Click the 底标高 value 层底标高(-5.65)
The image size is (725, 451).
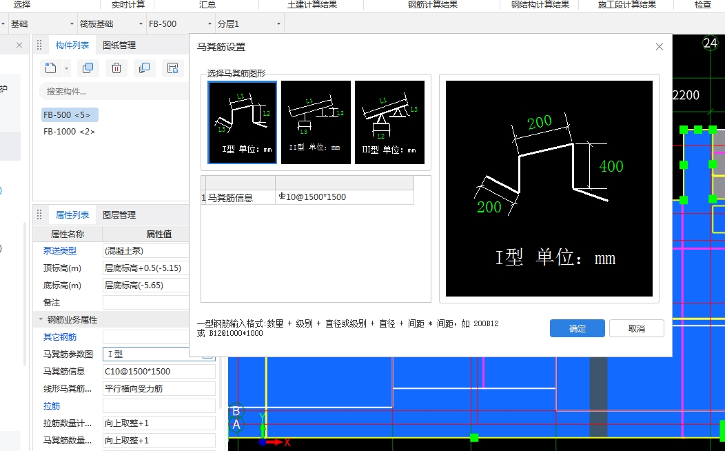[145, 285]
